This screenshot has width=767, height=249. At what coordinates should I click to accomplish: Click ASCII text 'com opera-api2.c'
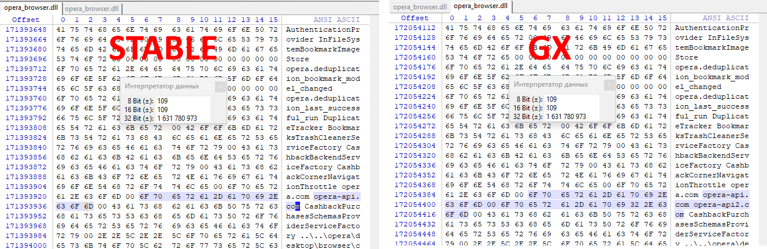tap(712, 205)
